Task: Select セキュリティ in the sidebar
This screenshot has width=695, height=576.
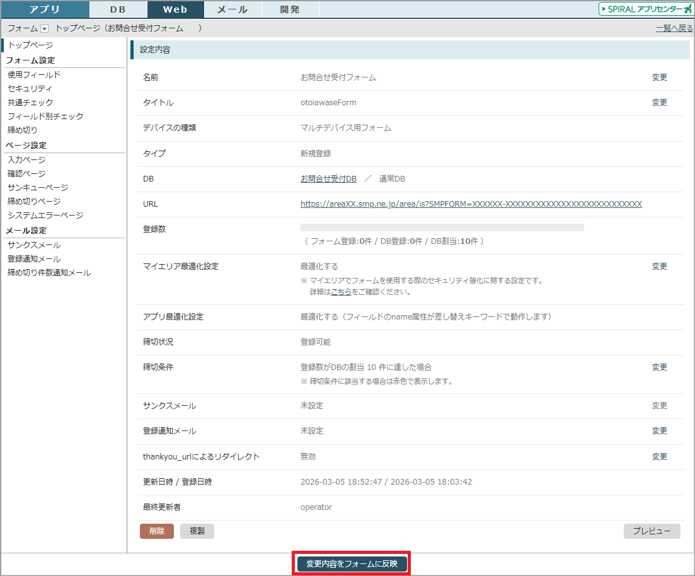Action: [x=30, y=89]
